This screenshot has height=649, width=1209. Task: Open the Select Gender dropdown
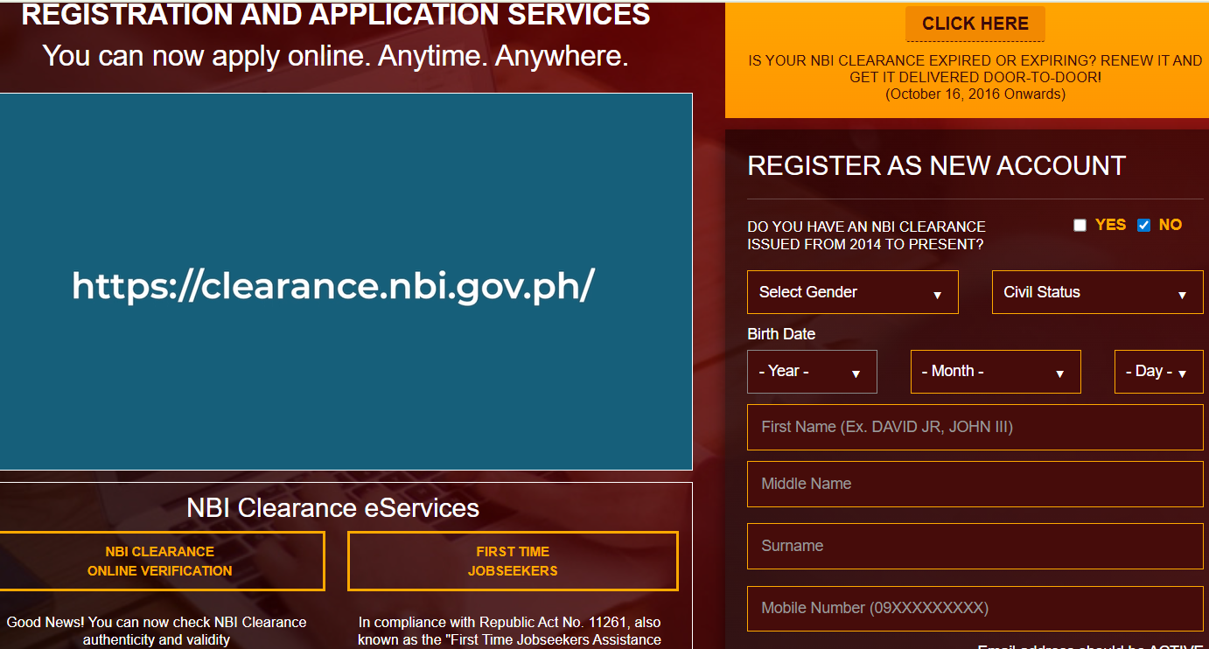851,291
